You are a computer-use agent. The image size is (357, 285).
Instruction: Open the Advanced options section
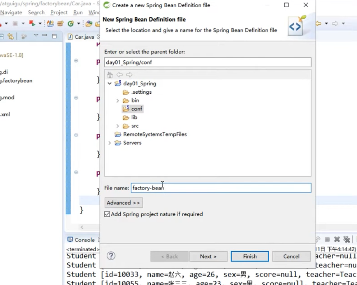124,203
